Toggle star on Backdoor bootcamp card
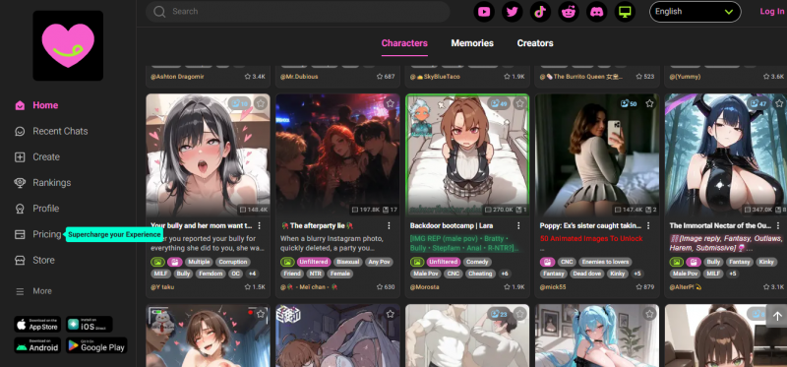Screen dimensions: 787x367 [520, 103]
